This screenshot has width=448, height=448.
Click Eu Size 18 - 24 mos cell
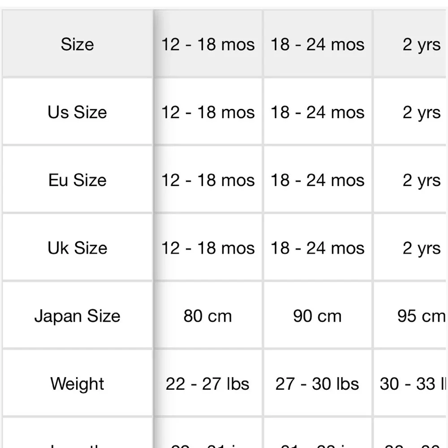click(318, 180)
